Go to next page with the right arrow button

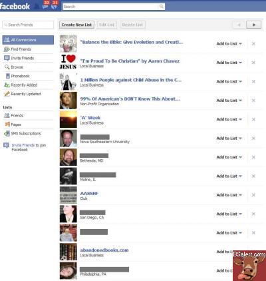[x=254, y=25]
